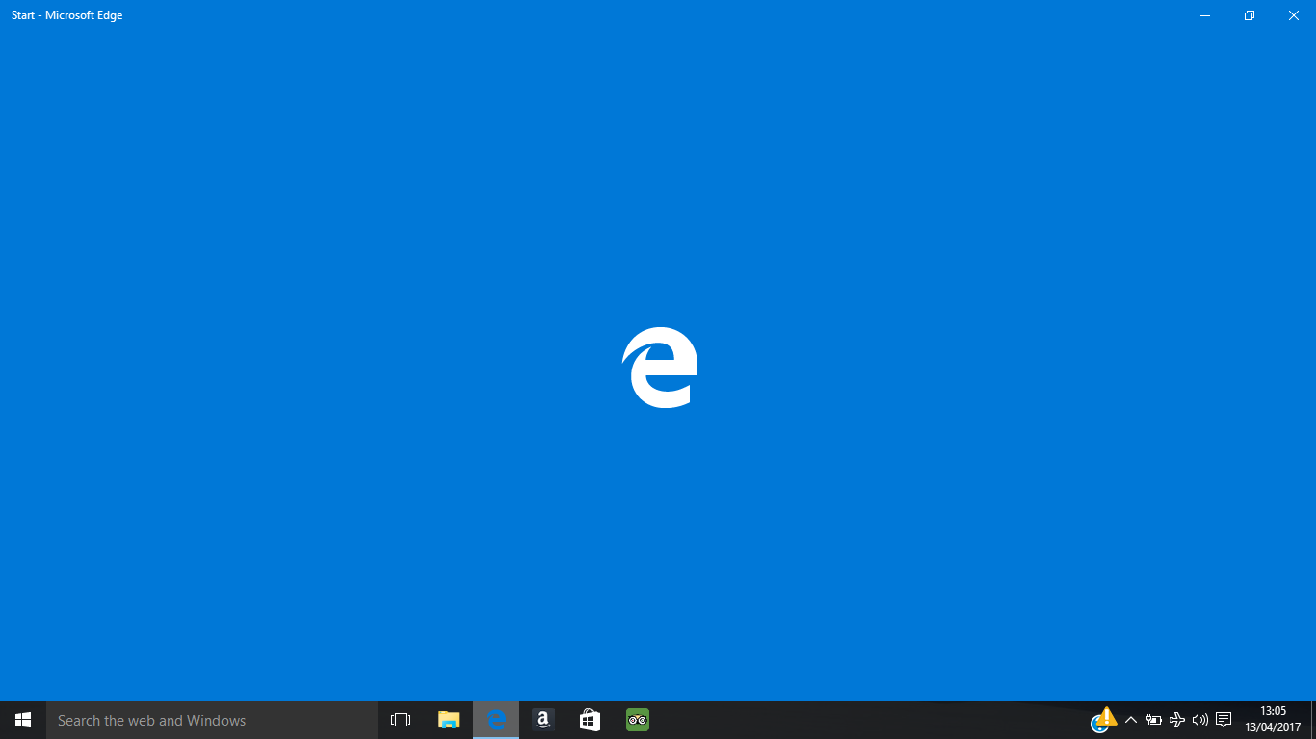The image size is (1316, 739).
Task: Click the warning notification tray icon
Action: [x=1104, y=720]
